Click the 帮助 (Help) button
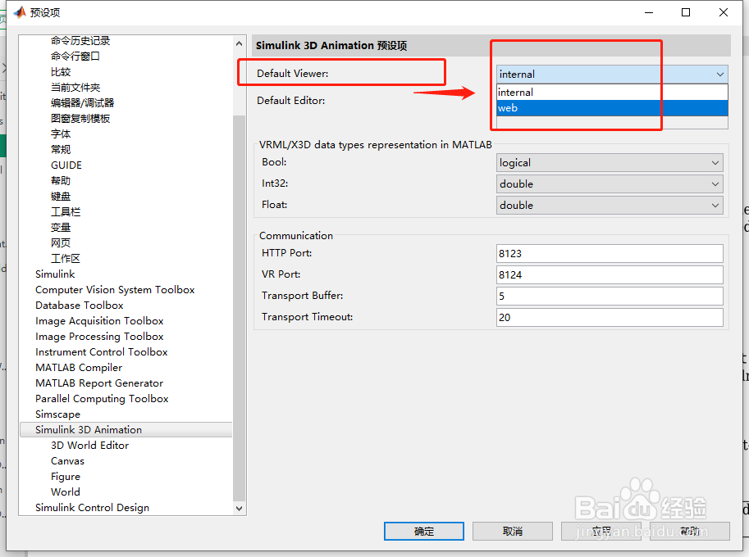749x557 pixels. pos(690,532)
